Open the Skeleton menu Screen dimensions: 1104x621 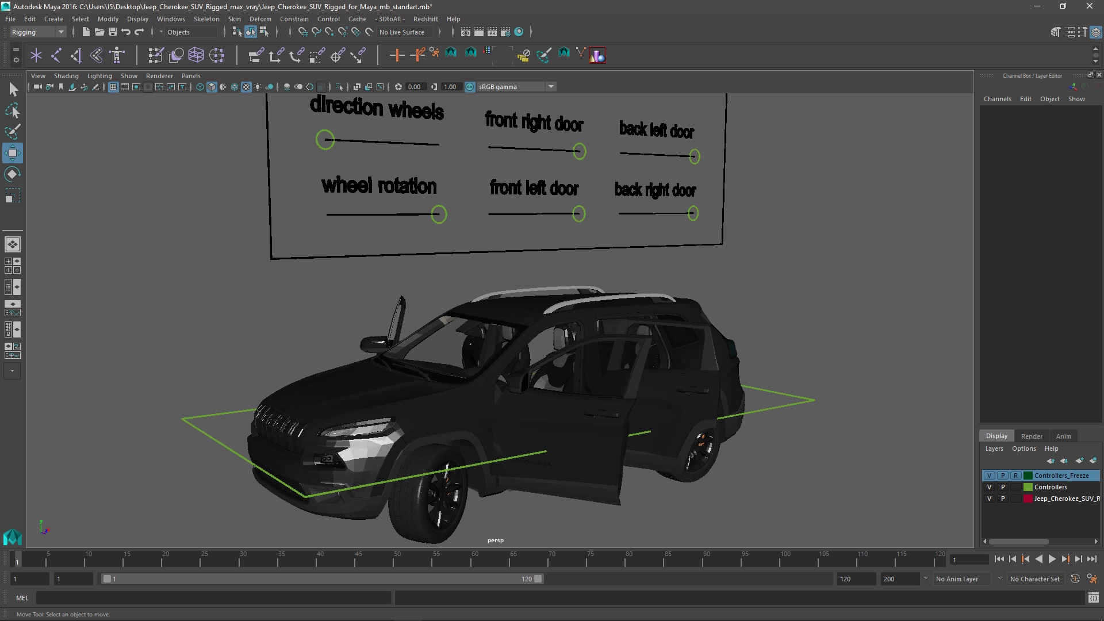click(206, 19)
